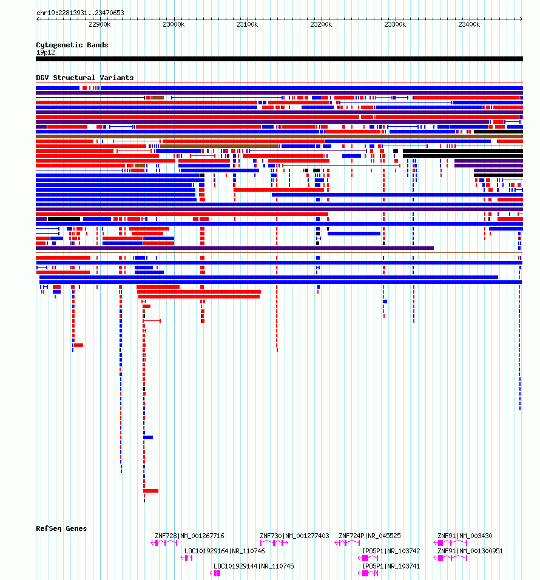Image resolution: width=540 pixels, height=580 pixels.
Task: Open the ZNF91|NM_003430 gene label
Action: [465, 536]
